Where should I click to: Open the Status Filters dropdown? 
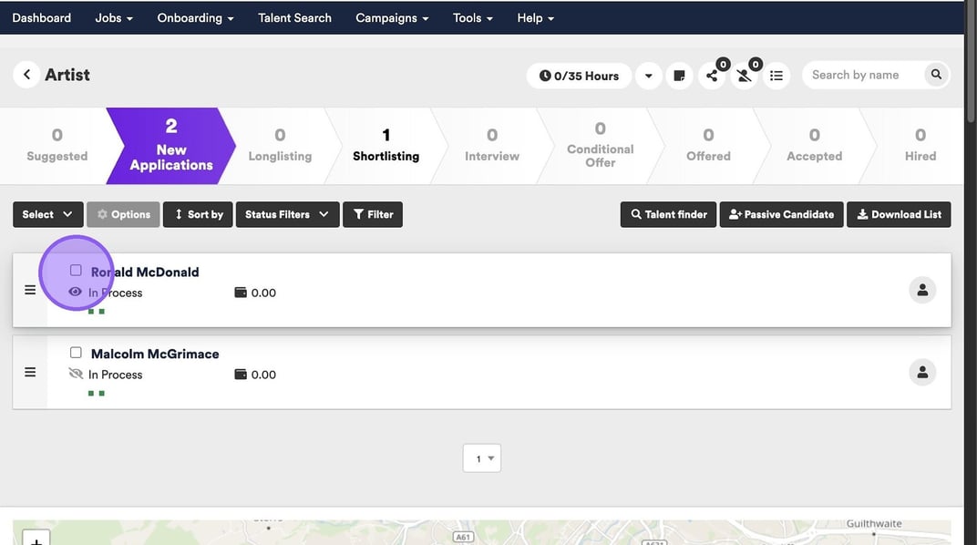coord(287,214)
